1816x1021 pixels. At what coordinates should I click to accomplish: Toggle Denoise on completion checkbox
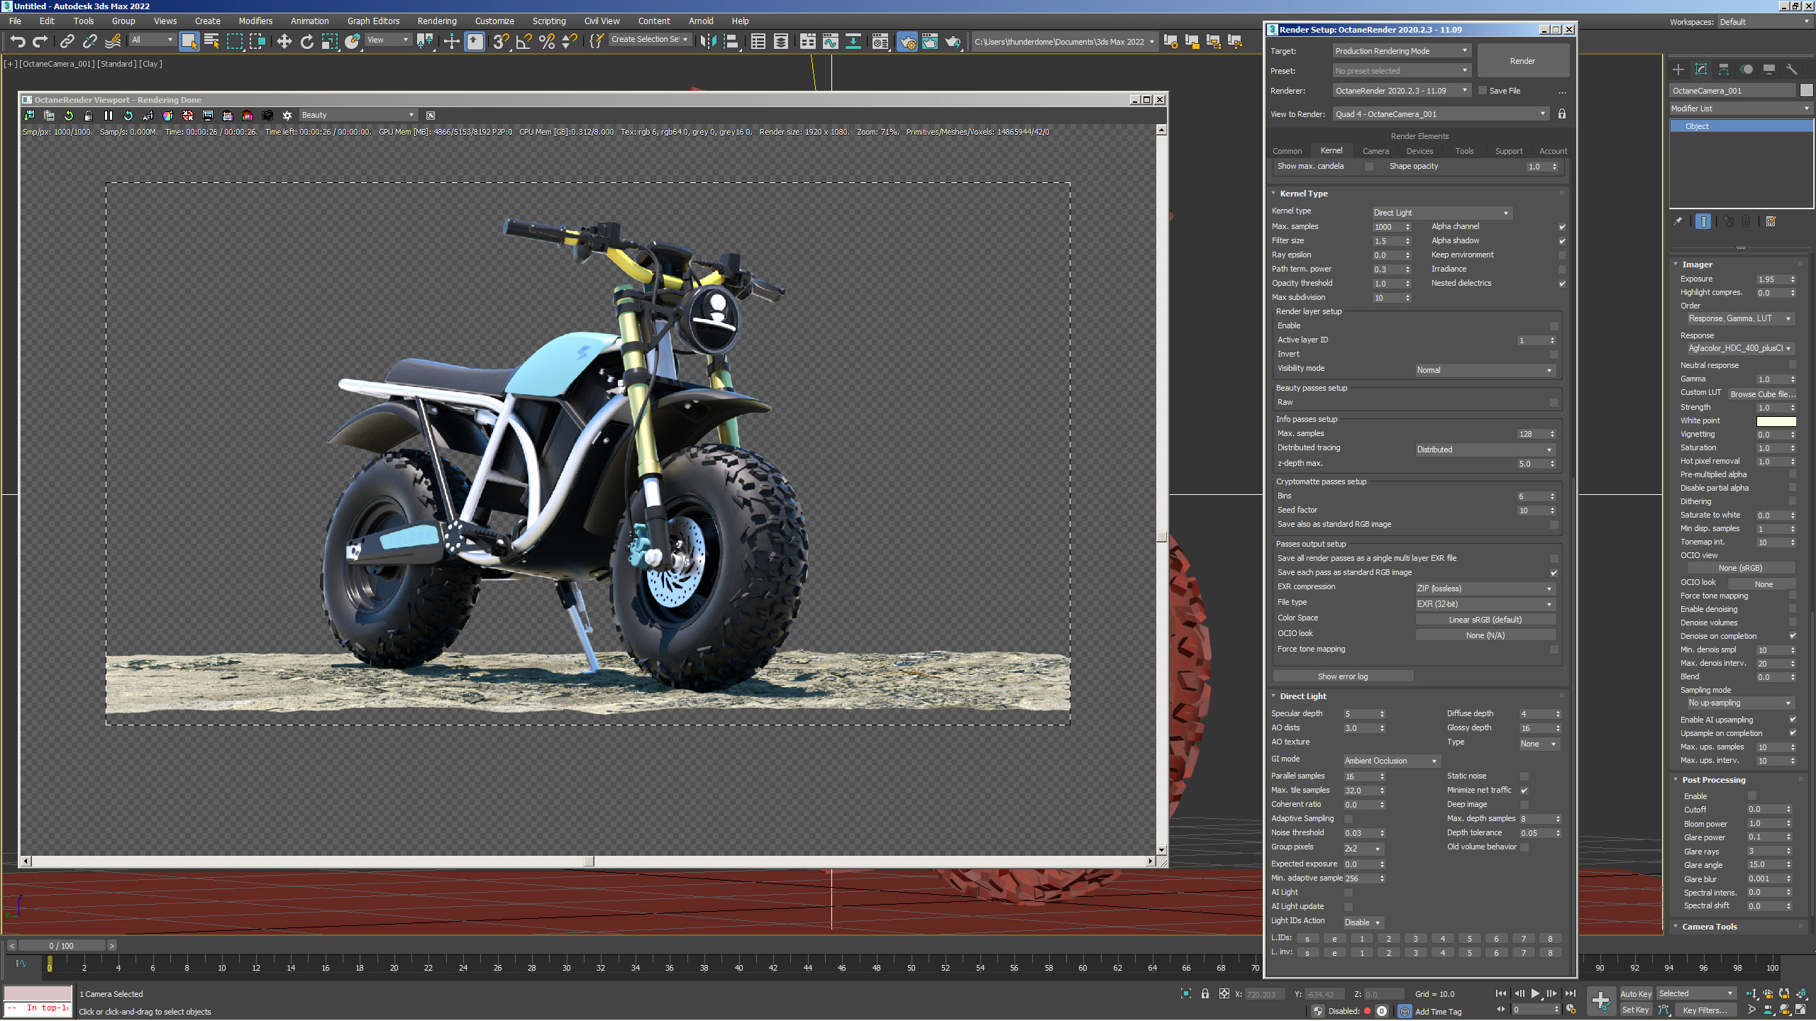click(1793, 636)
